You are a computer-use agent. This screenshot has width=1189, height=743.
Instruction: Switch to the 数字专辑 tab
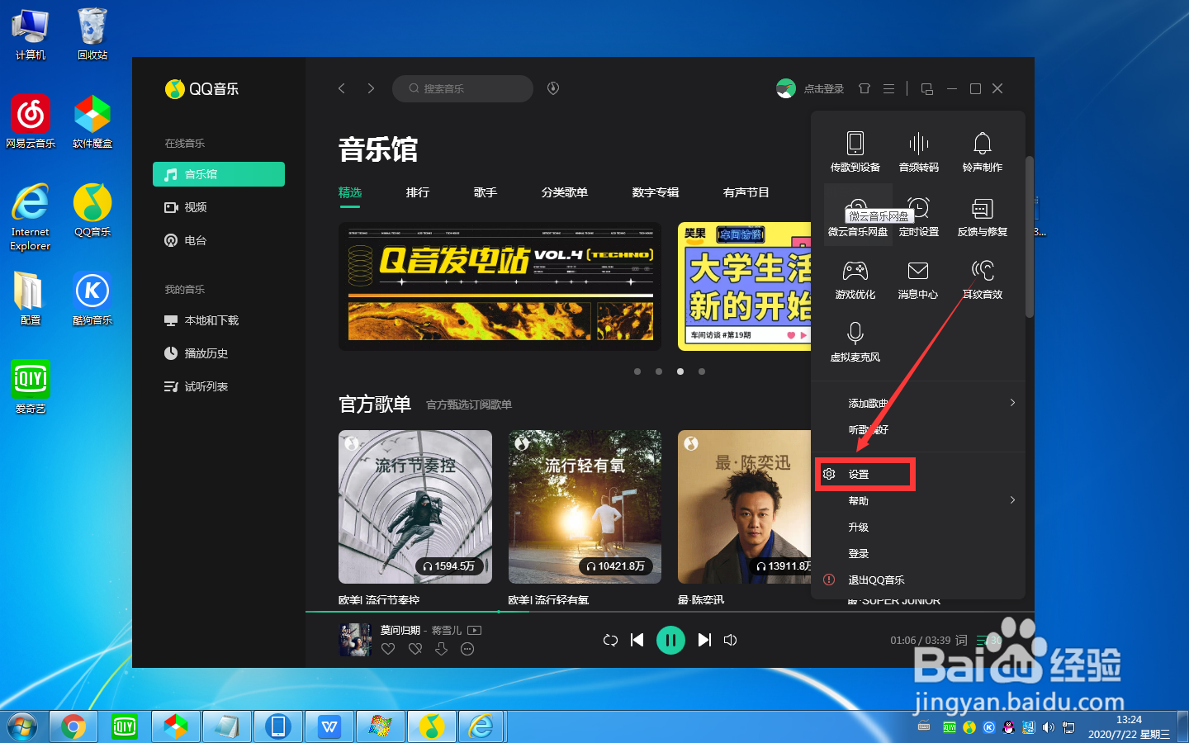pos(656,192)
